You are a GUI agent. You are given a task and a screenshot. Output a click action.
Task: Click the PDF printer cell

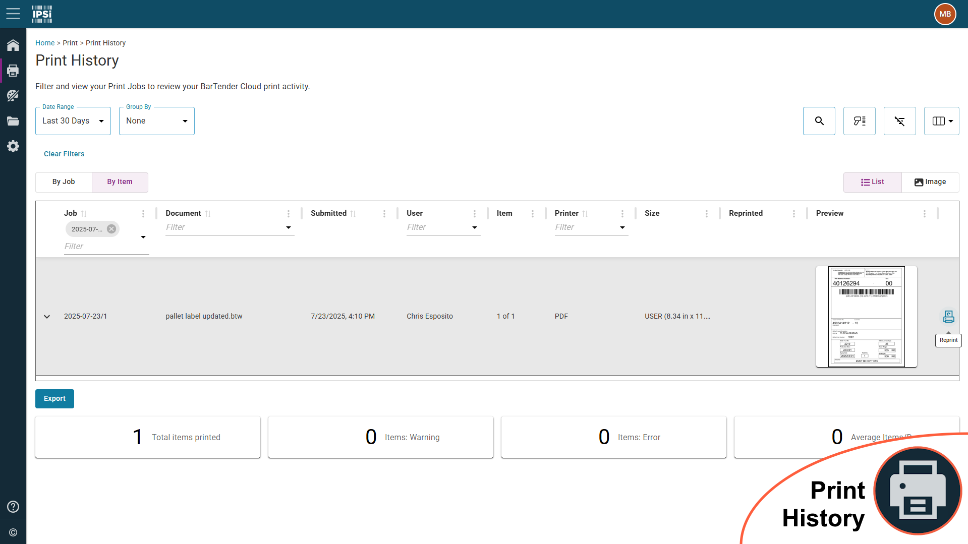(561, 317)
